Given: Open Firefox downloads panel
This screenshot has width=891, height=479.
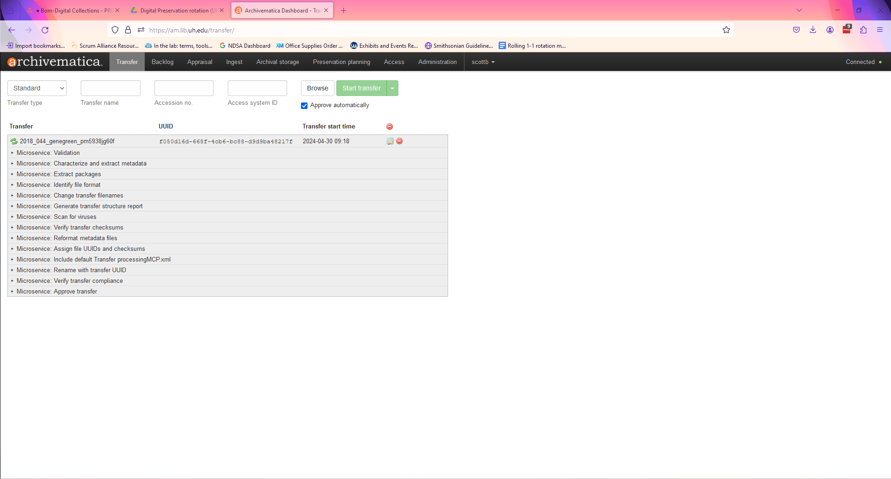Looking at the screenshot, I should [813, 30].
